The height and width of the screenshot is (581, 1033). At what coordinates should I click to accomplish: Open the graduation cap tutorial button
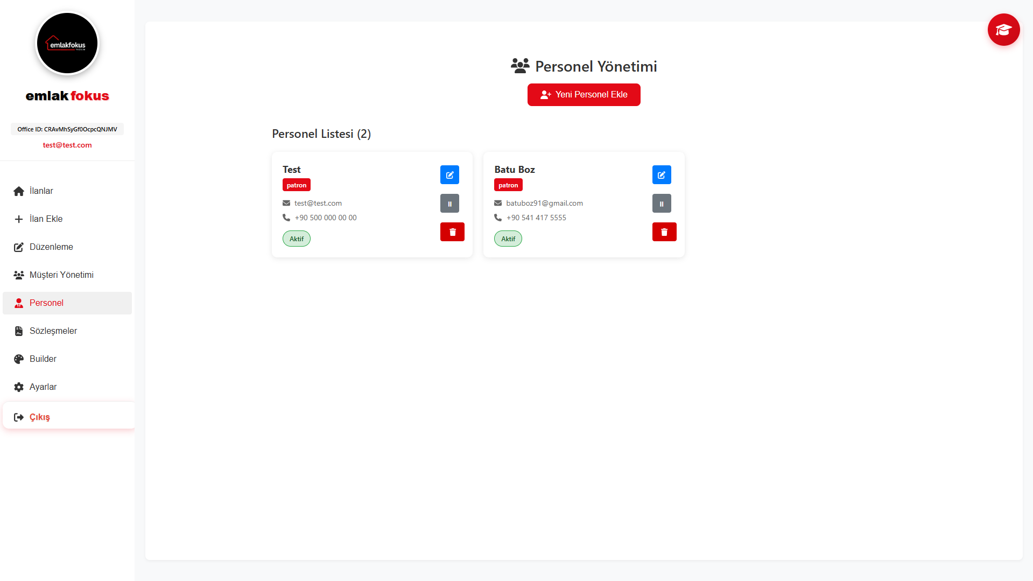pos(1003,30)
